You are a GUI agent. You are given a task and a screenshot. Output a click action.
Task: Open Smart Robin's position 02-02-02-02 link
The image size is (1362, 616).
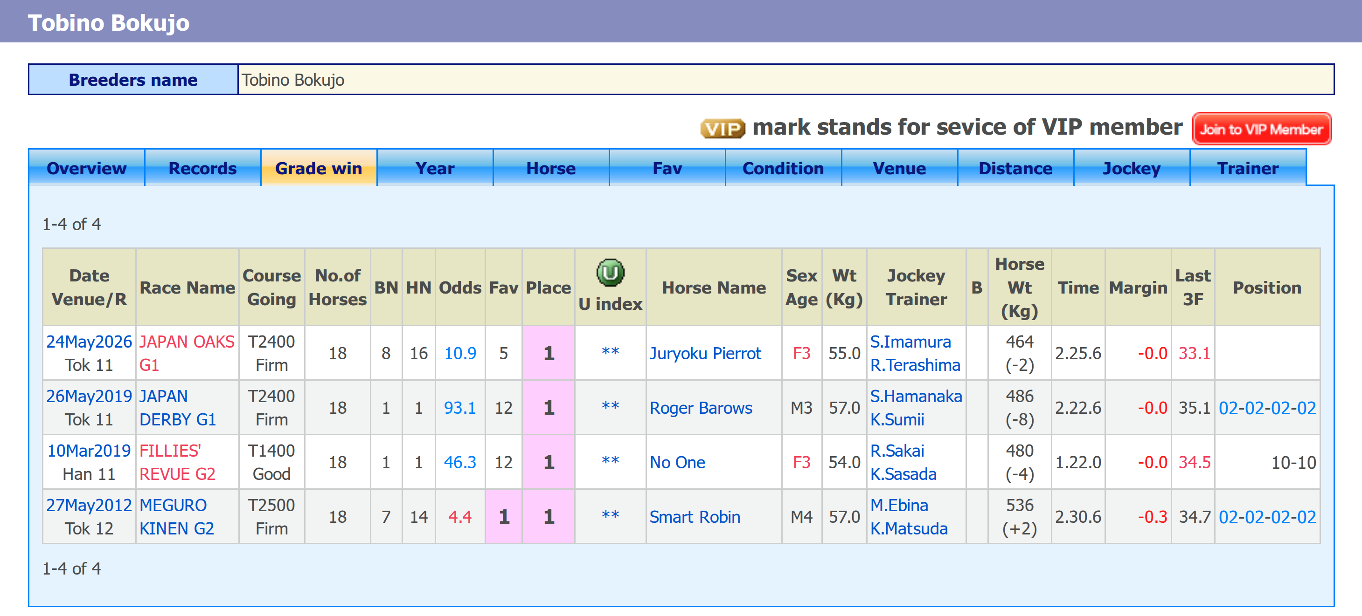pyautogui.click(x=1267, y=517)
